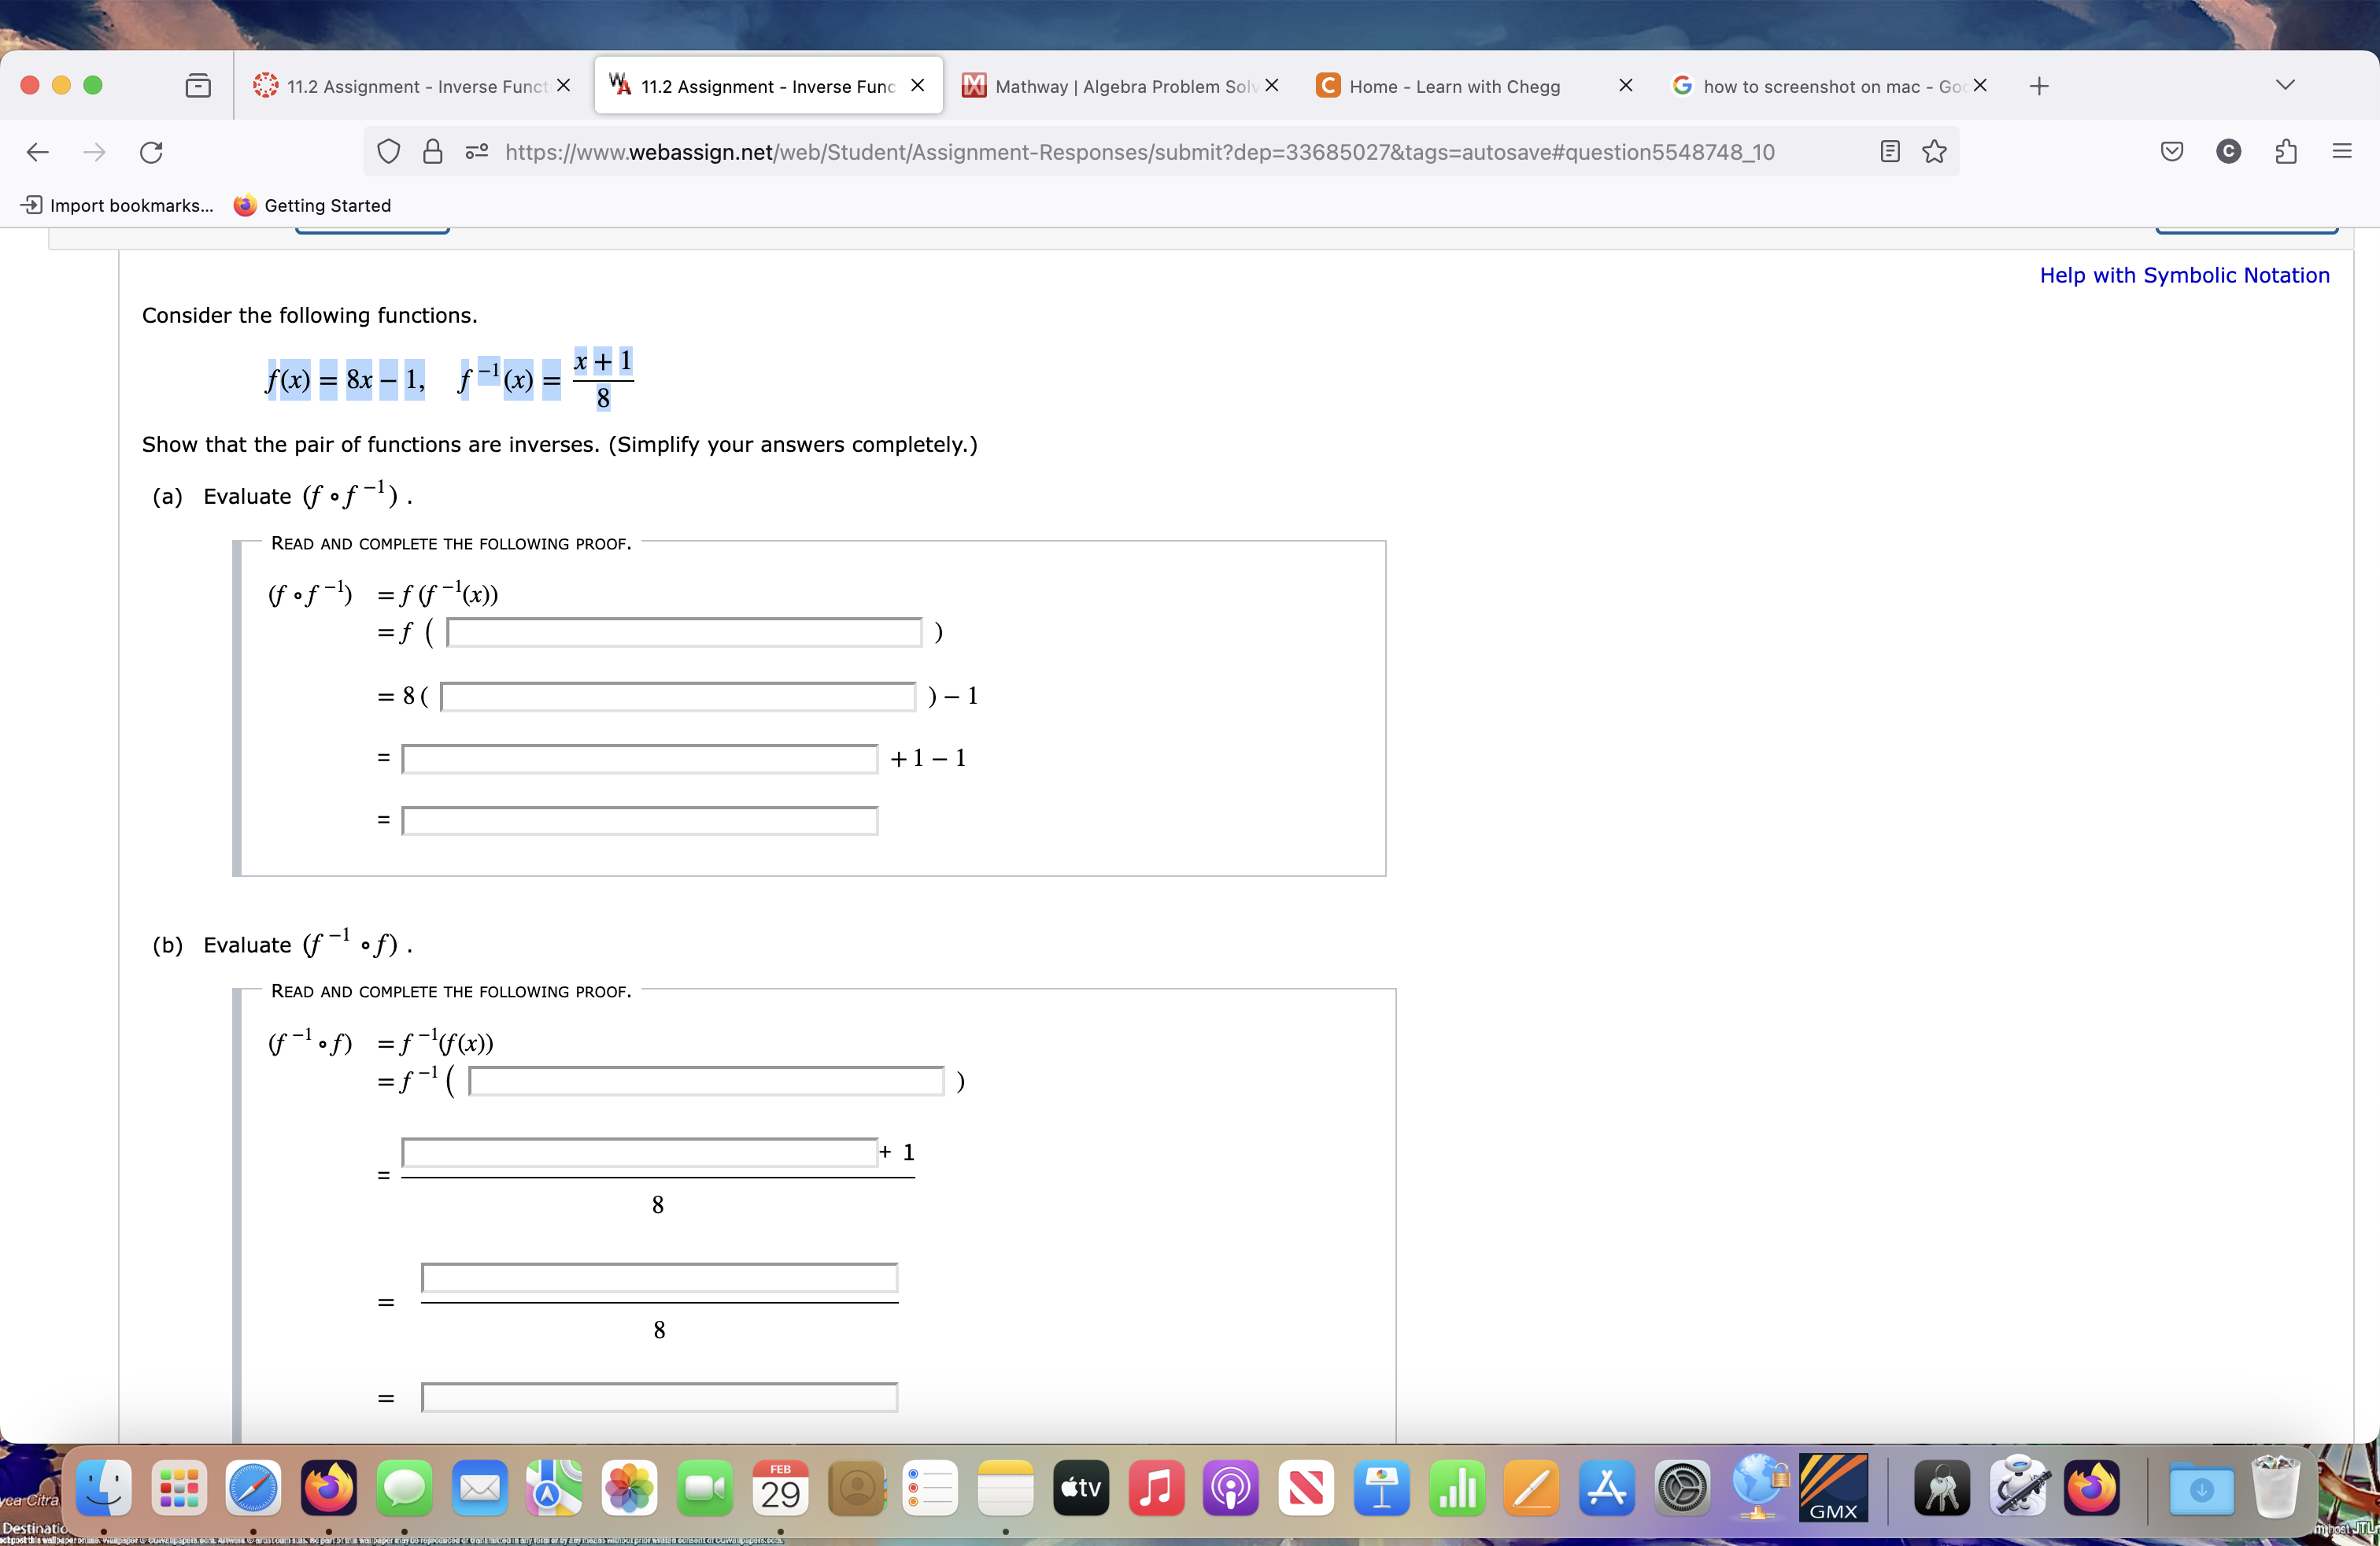2380x1546 pixels.
Task: Close the how to screenshot Google tab
Action: point(1979,86)
